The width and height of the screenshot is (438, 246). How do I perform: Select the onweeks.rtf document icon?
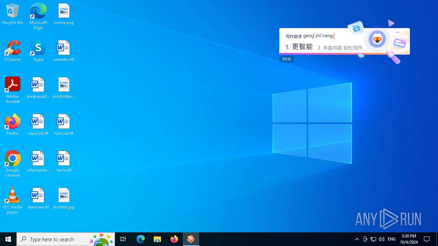(64, 51)
